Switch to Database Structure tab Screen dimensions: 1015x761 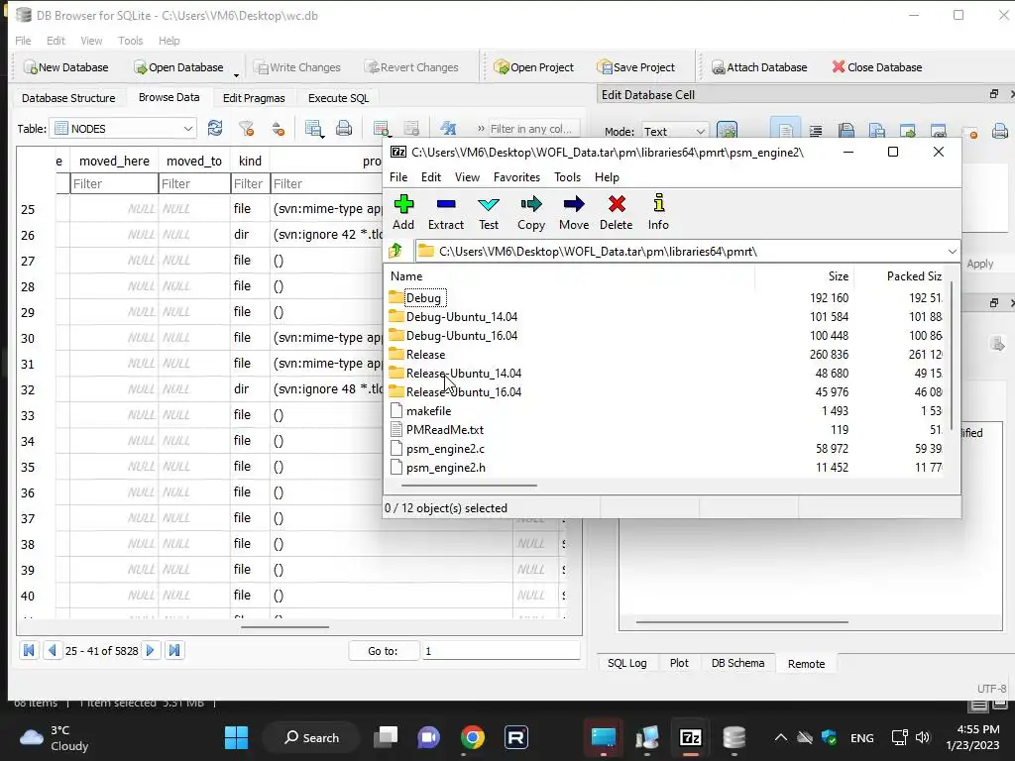point(68,98)
